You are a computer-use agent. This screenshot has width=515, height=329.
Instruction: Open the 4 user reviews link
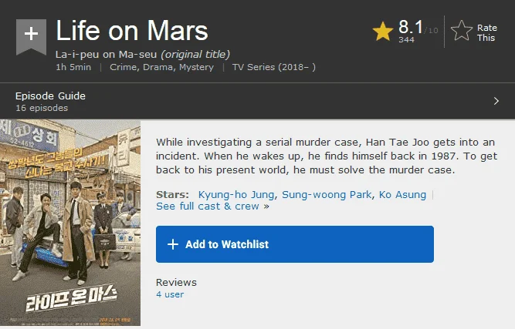(170, 294)
